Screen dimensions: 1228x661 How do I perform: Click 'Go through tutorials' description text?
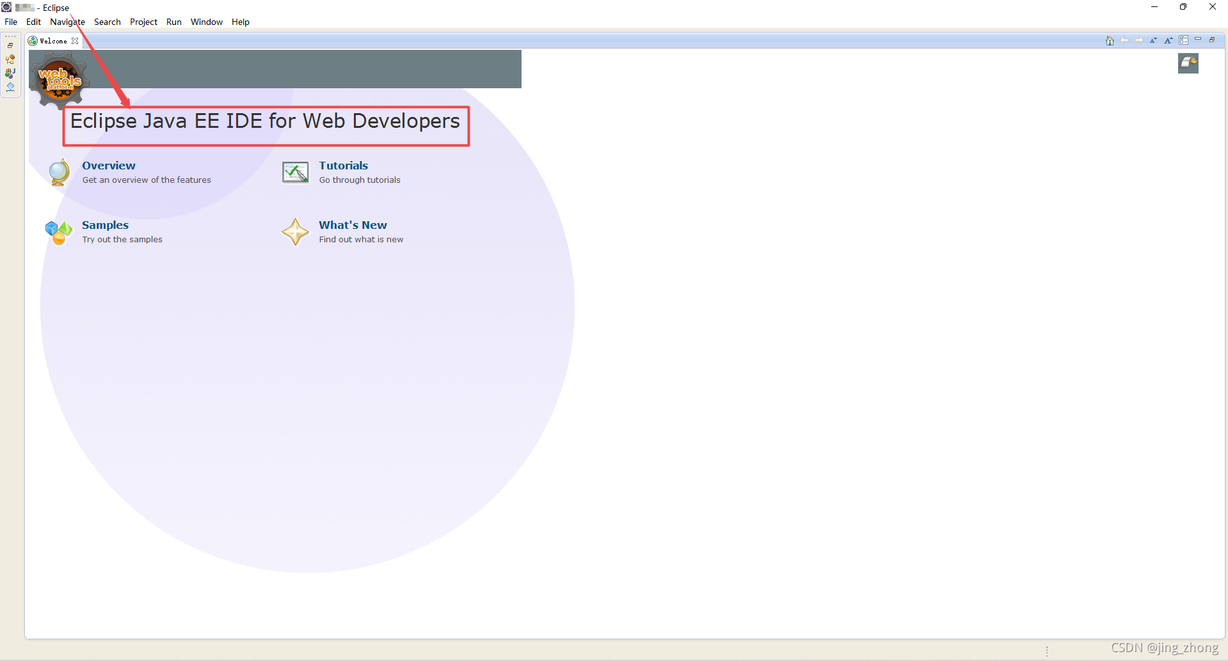(360, 180)
